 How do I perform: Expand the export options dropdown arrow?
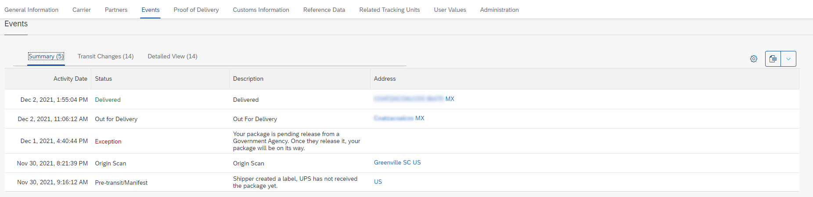coord(788,59)
